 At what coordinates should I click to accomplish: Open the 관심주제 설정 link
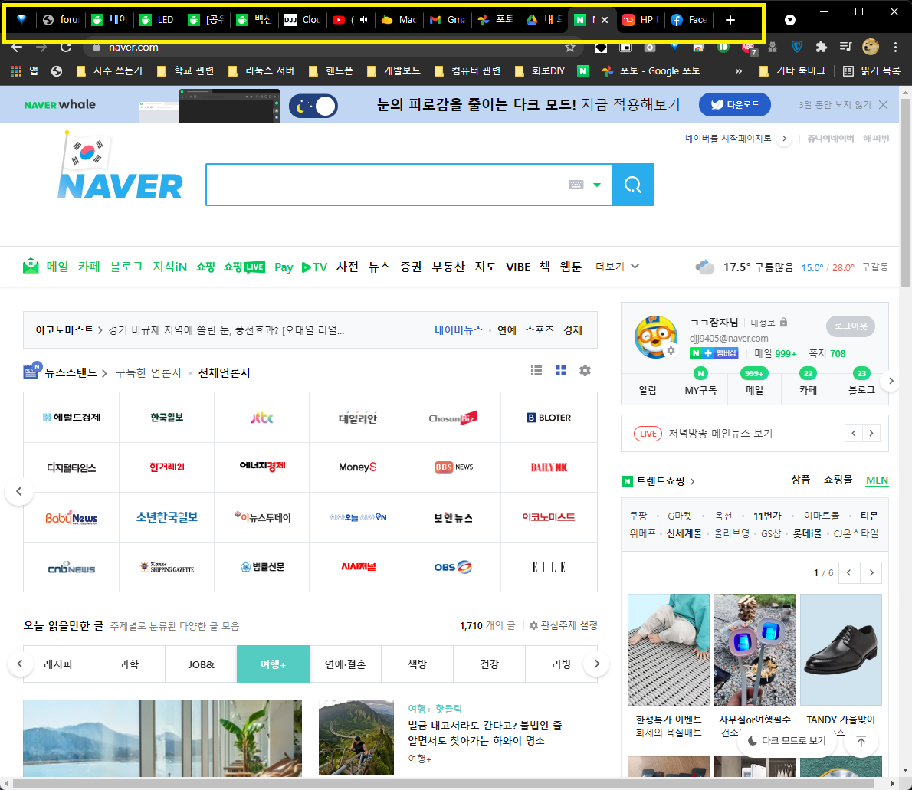563,626
